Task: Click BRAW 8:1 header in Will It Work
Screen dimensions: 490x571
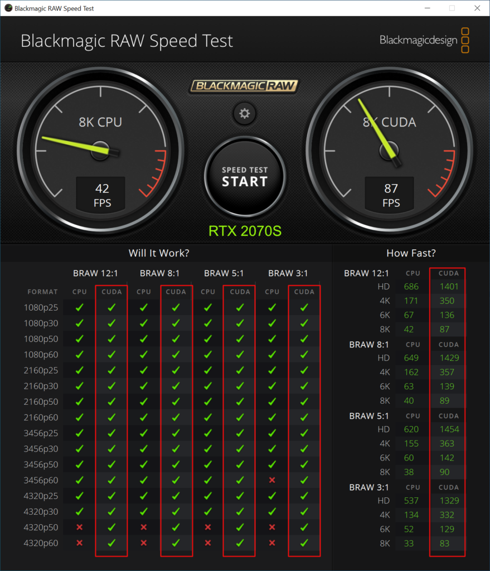Action: [160, 273]
